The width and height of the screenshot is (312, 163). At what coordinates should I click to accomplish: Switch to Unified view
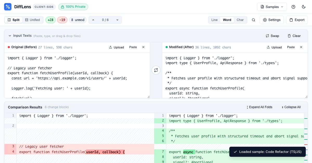[32, 20]
